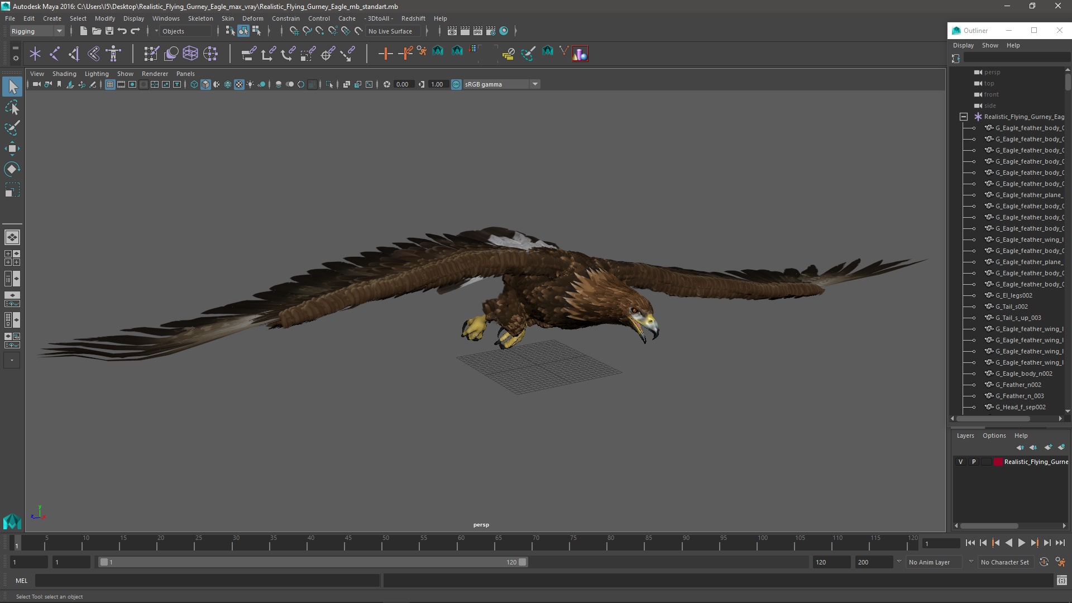Select G_Eagle_body_n002 in the Outliner

[1023, 374]
